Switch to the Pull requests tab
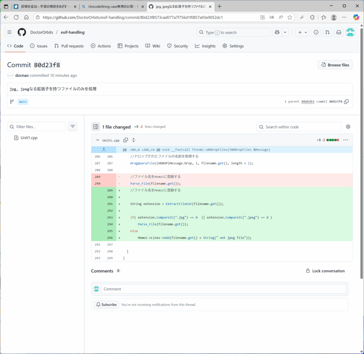Viewport: 364px width, 354px height. pos(69,46)
